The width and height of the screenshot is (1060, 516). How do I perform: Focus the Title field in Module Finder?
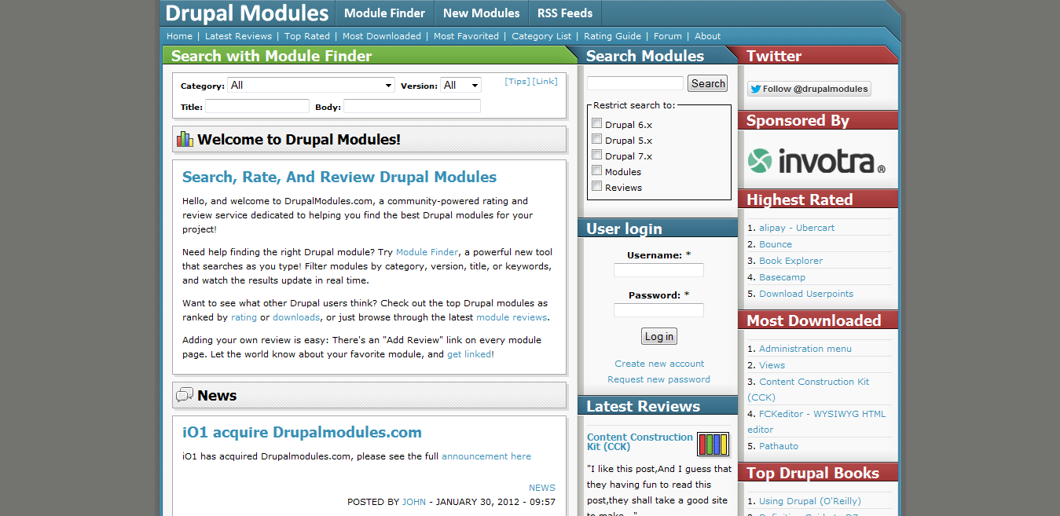pos(257,106)
